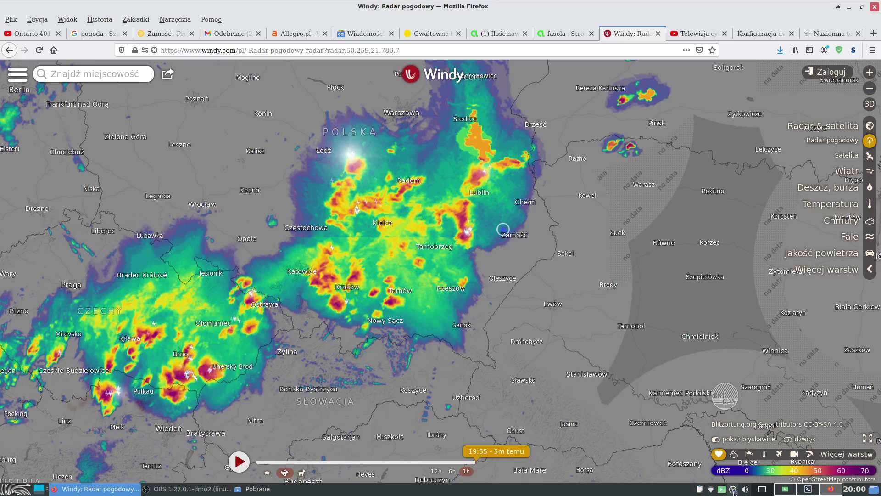This screenshot has width=881, height=496.
Task: Open the webcams camera icon
Action: pos(794,454)
